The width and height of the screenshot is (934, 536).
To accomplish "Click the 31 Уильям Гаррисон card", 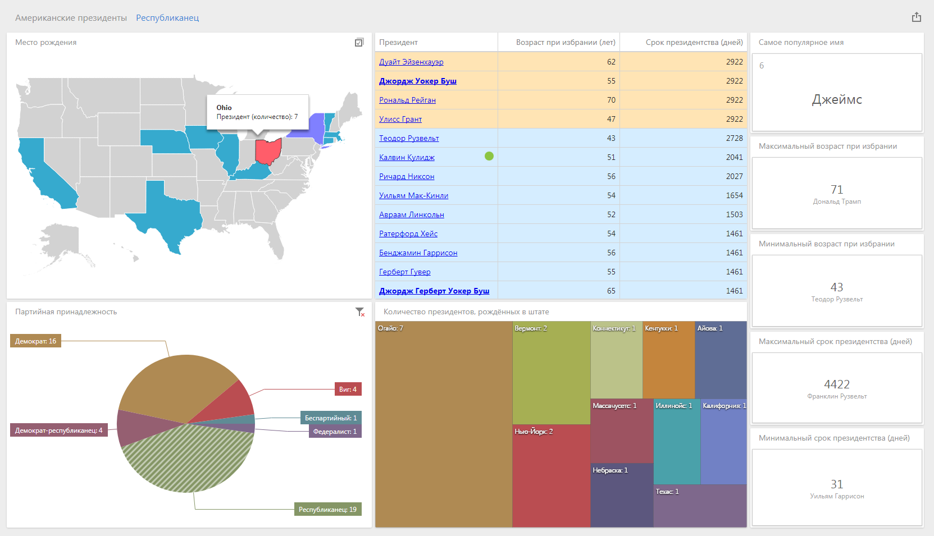I will (x=837, y=488).
